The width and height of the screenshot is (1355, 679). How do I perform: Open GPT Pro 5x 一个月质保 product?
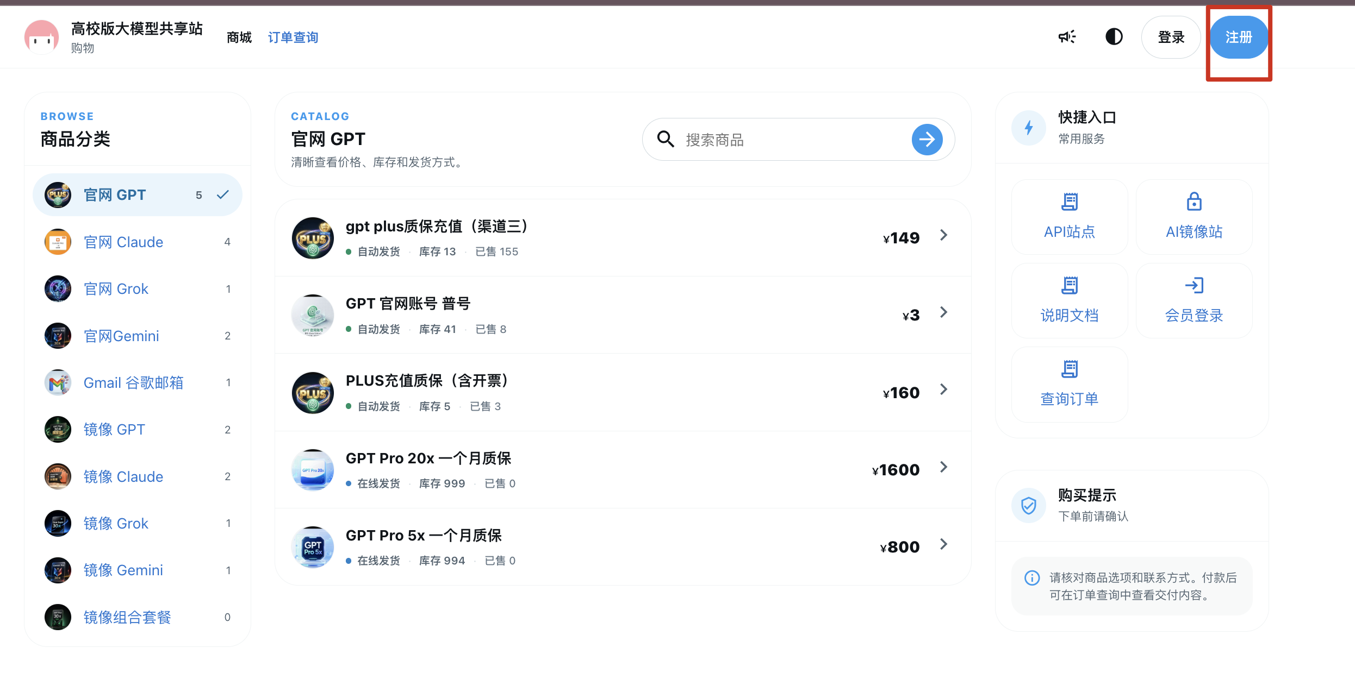[623, 547]
